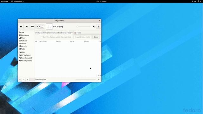203x114 pixels.
Task: Click the Close import button
Action: [x=96, y=37]
